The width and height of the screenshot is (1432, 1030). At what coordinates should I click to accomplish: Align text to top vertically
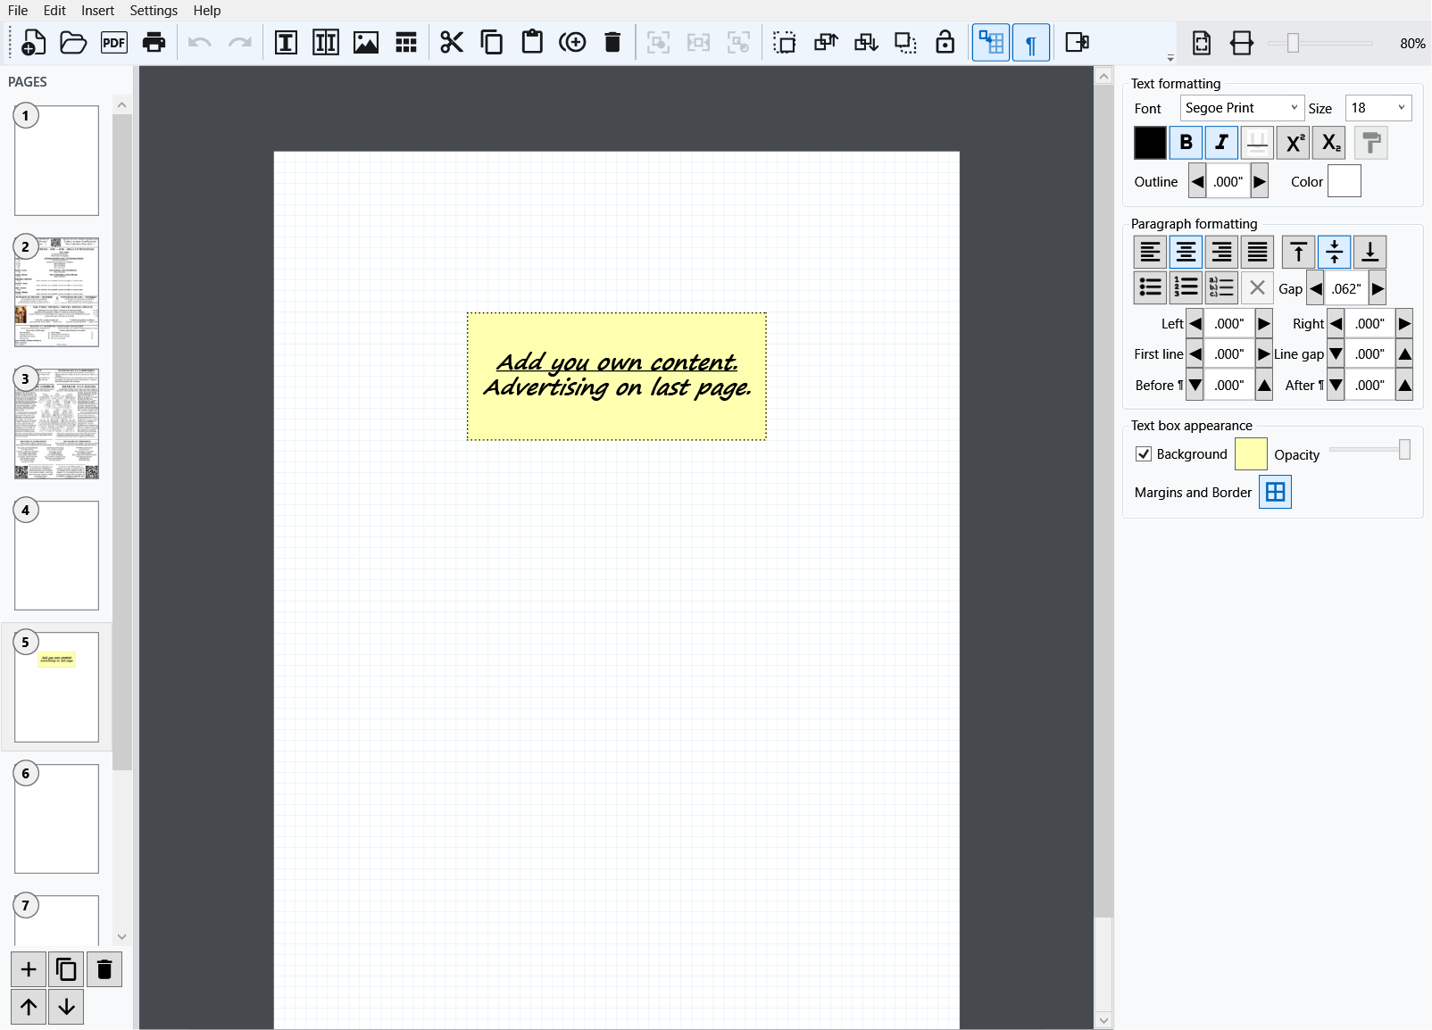point(1299,253)
